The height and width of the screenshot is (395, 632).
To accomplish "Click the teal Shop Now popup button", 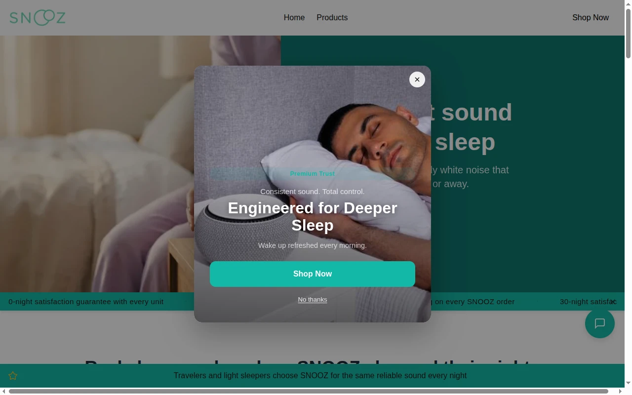I will tap(313, 274).
